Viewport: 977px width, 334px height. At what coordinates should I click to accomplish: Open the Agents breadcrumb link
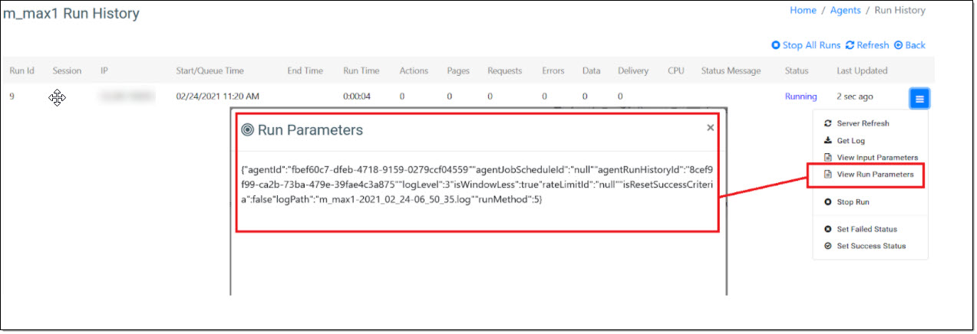pyautogui.click(x=845, y=11)
